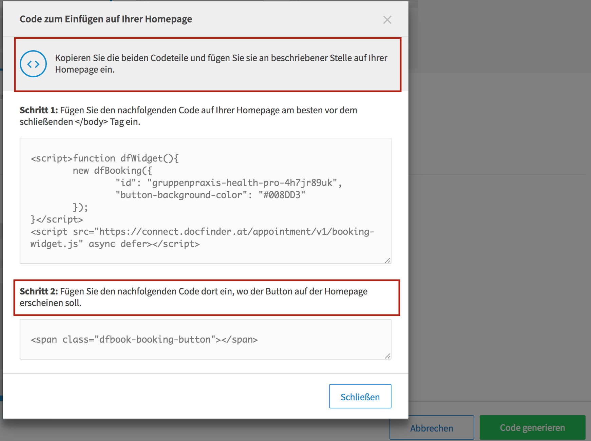
Task: Click inside the Schritt 1 script code field
Action: (206, 201)
